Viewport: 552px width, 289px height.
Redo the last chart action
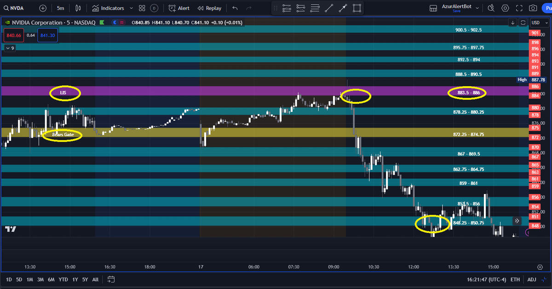point(249,8)
